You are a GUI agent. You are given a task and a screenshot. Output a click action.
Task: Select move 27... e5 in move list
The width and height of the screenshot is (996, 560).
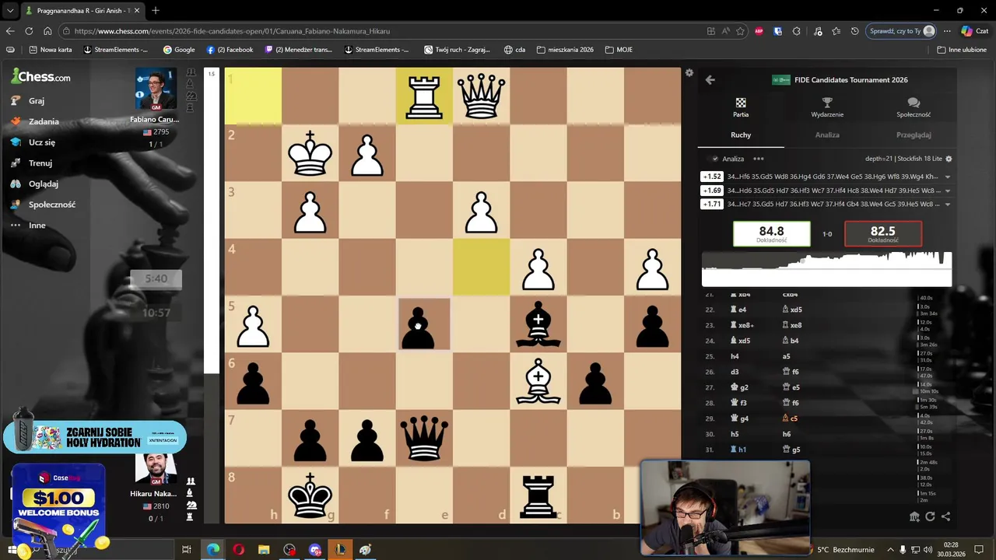click(x=791, y=387)
